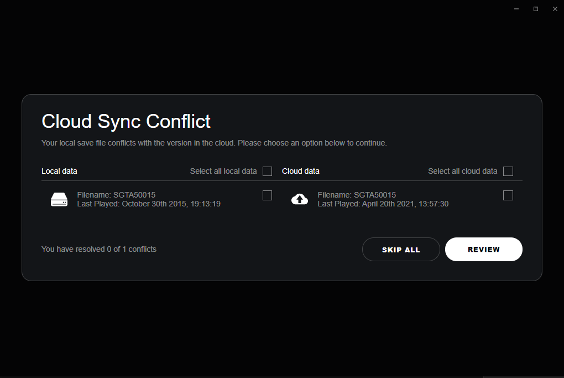
Task: Minimize the launcher window
Action: pos(516,9)
